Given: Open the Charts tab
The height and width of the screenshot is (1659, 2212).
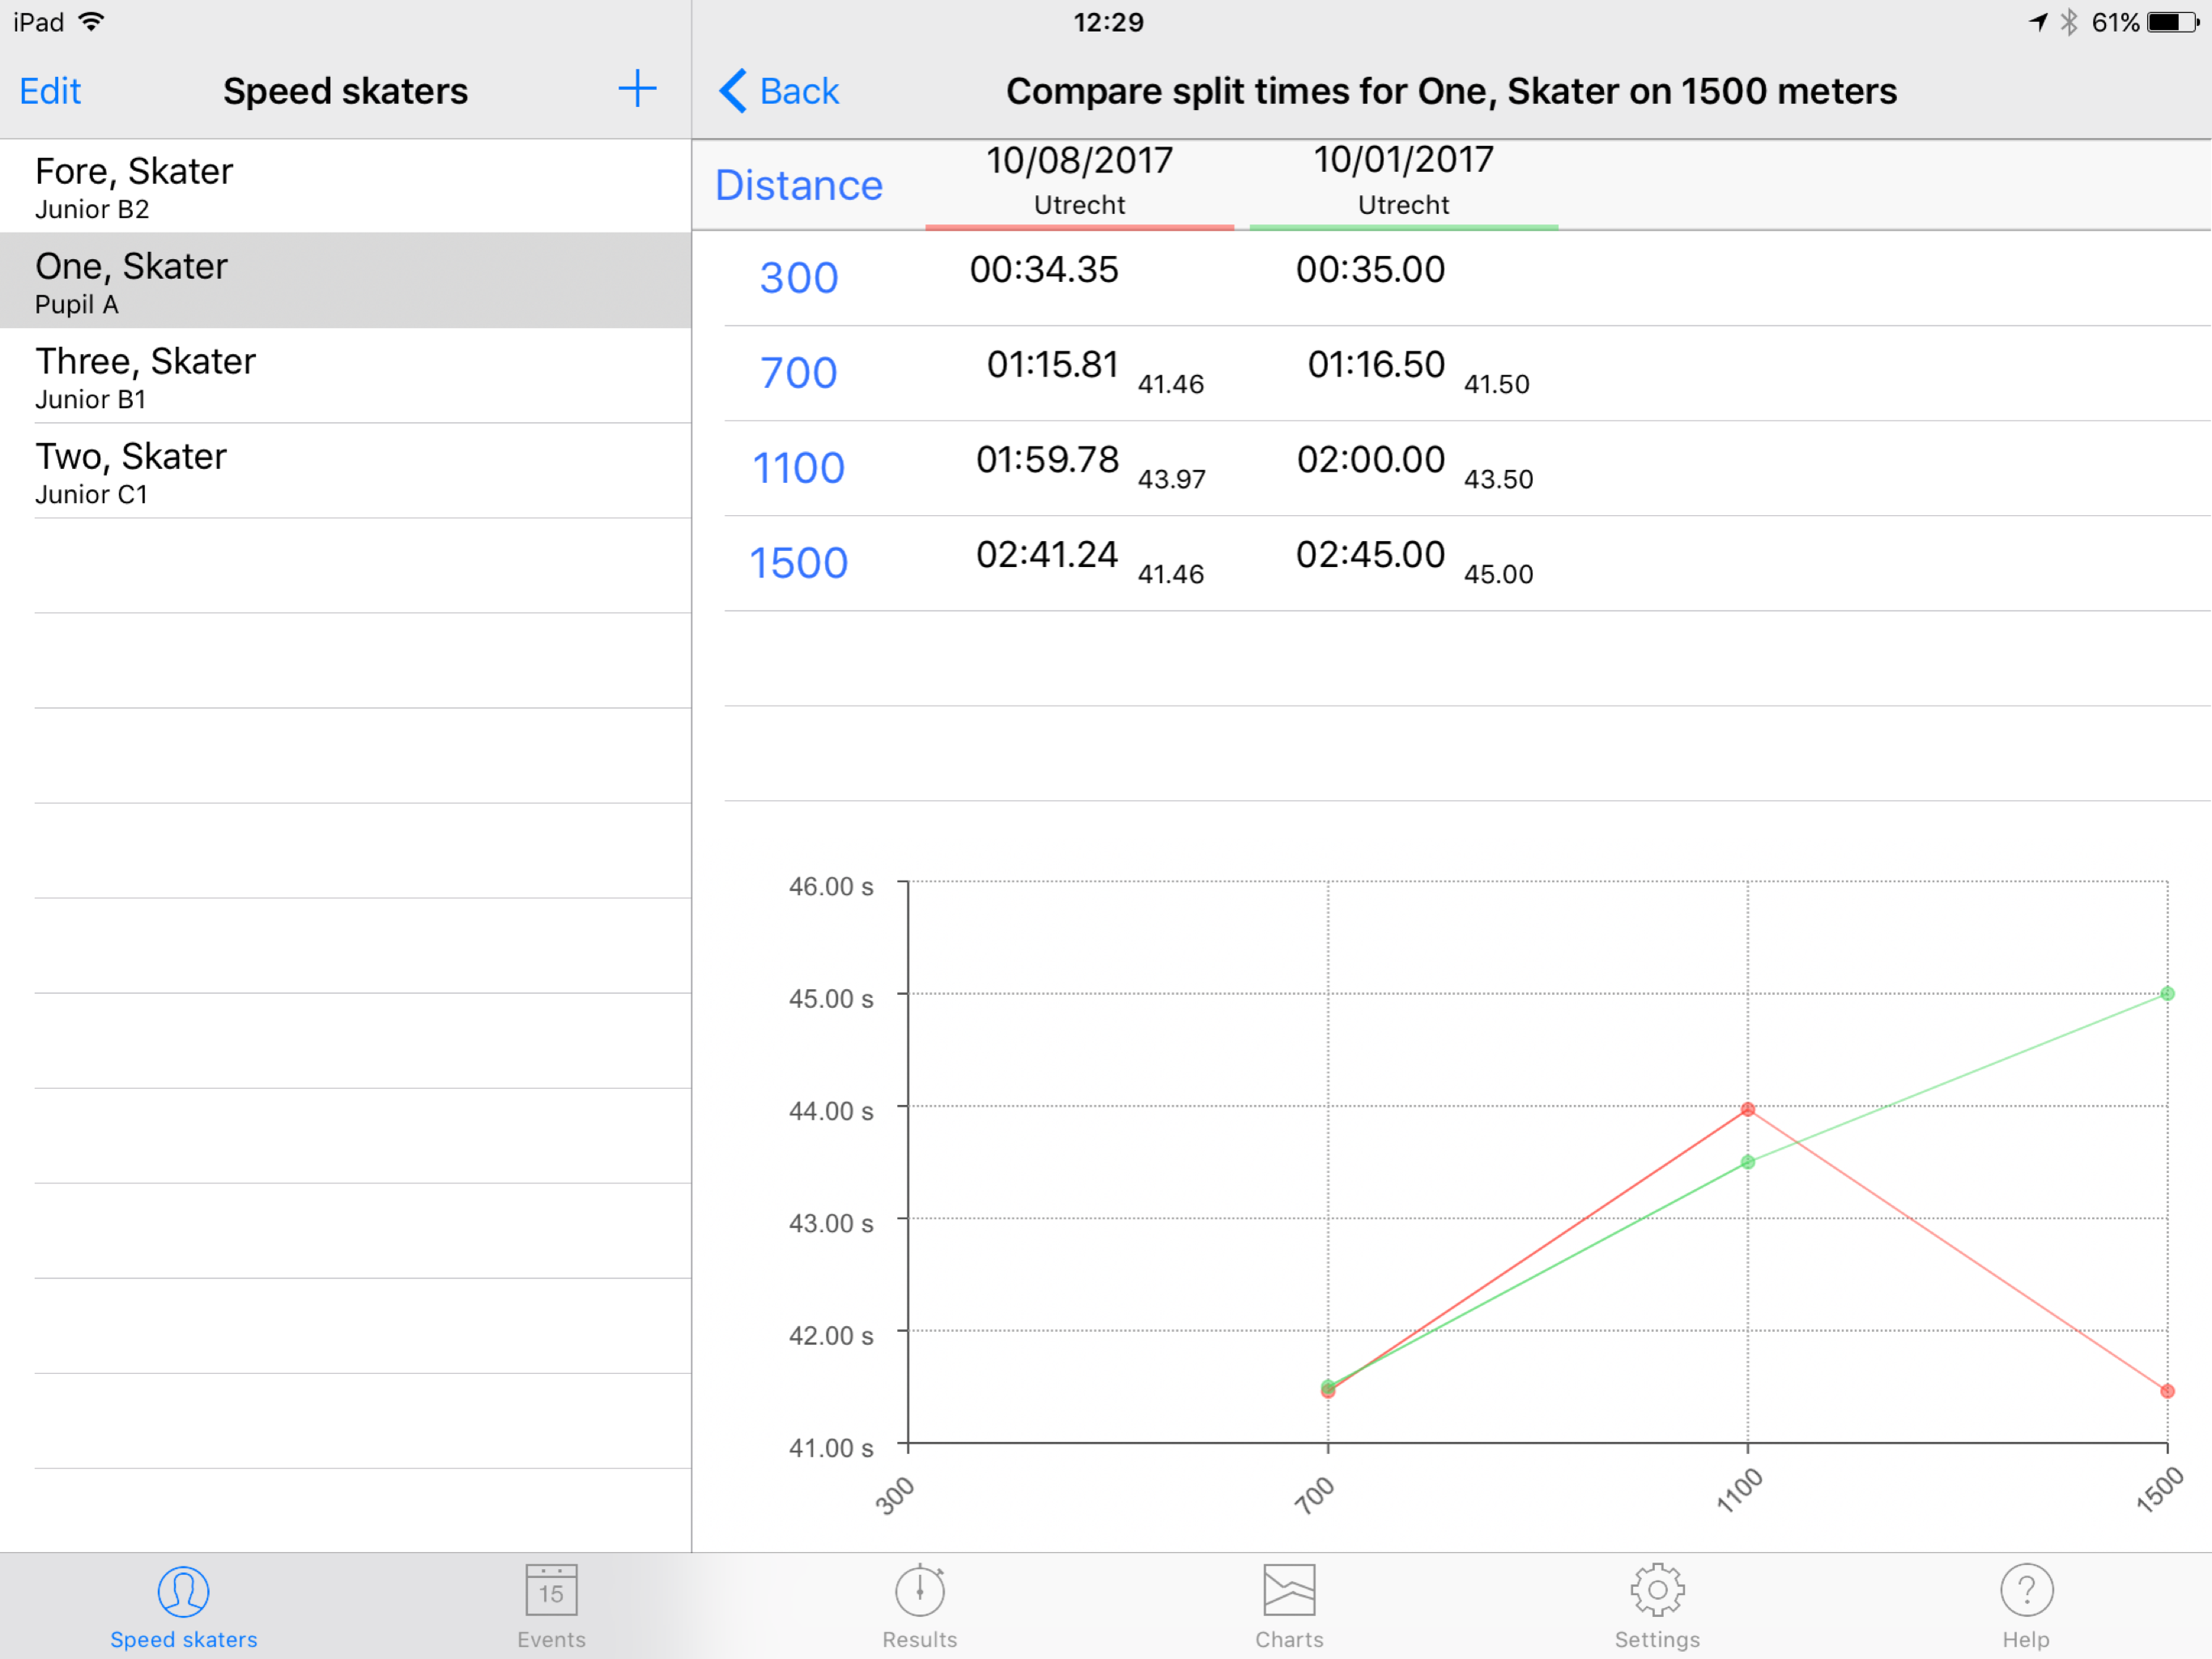Looking at the screenshot, I should (x=1289, y=1607).
